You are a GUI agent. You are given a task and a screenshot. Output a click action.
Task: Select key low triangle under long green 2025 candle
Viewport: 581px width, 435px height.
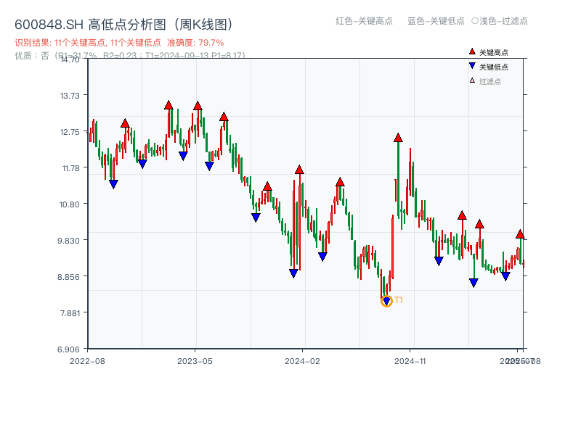474,283
